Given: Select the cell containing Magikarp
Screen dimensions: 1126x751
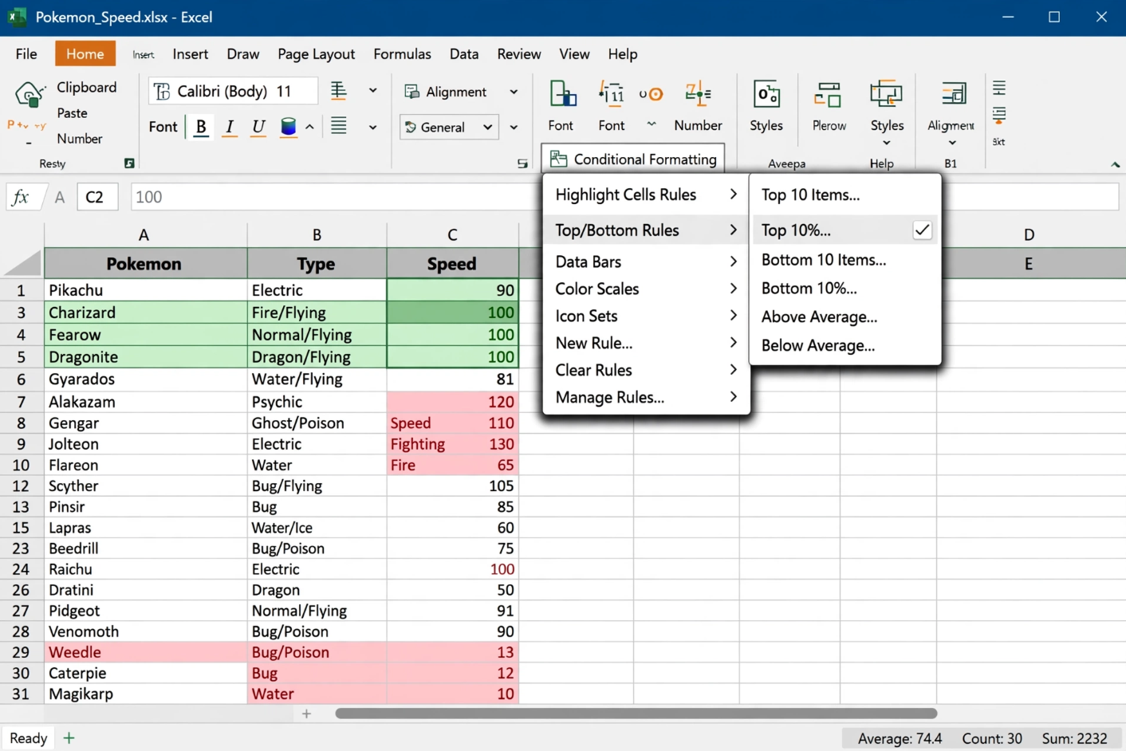Looking at the screenshot, I should click(145, 694).
